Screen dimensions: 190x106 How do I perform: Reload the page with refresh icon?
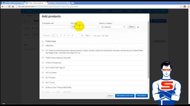click(9, 6)
